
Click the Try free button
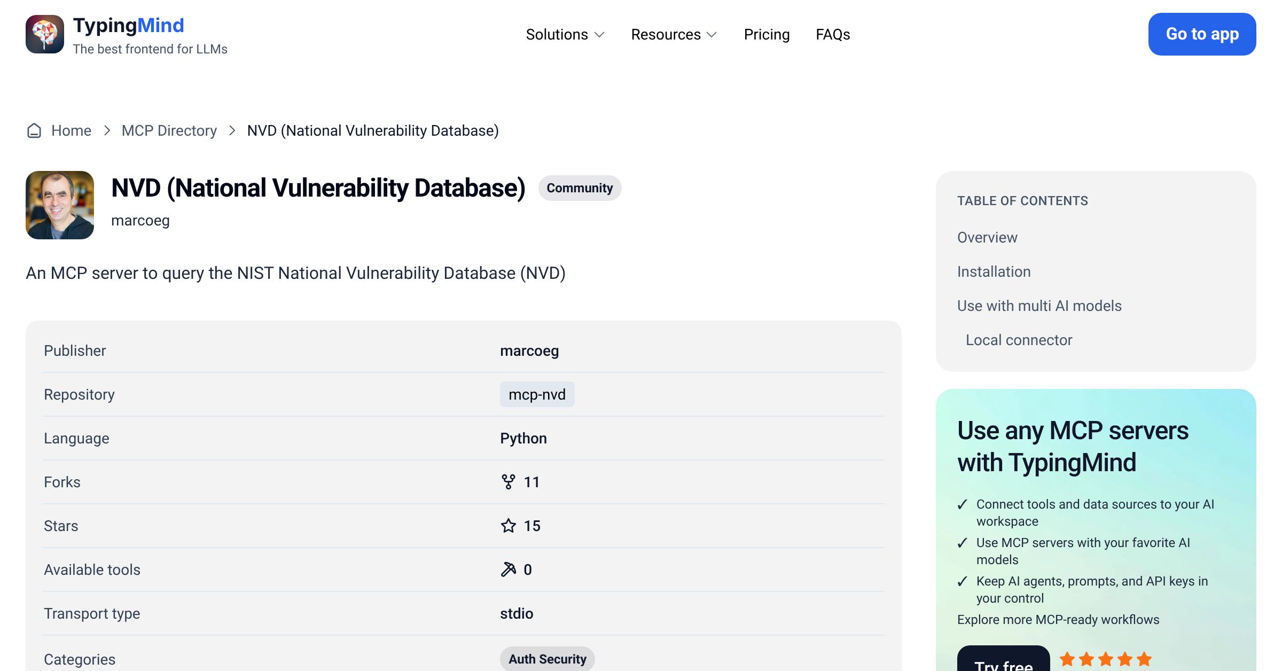1003,660
